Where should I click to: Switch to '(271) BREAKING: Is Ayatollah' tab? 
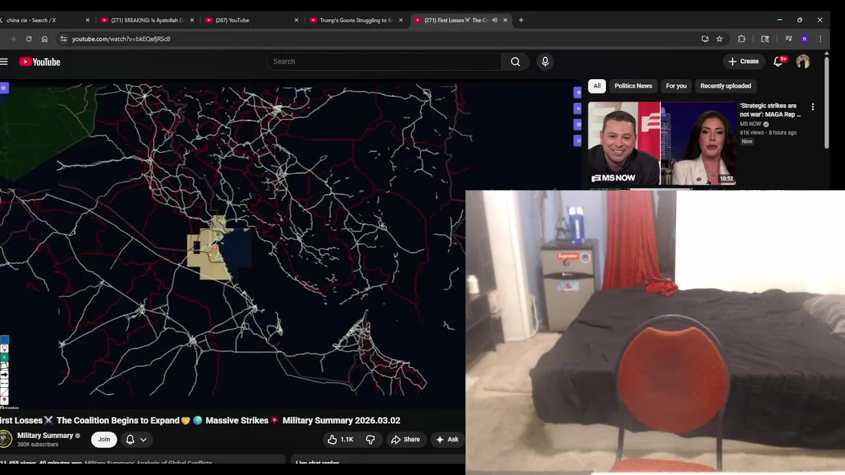pyautogui.click(x=147, y=20)
